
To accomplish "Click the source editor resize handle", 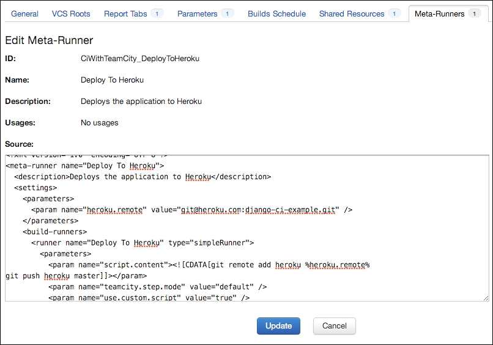I will click(x=486, y=298).
